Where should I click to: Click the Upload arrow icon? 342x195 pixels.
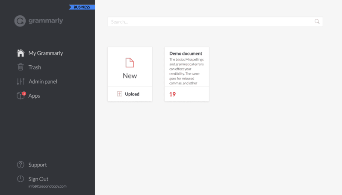(120, 94)
